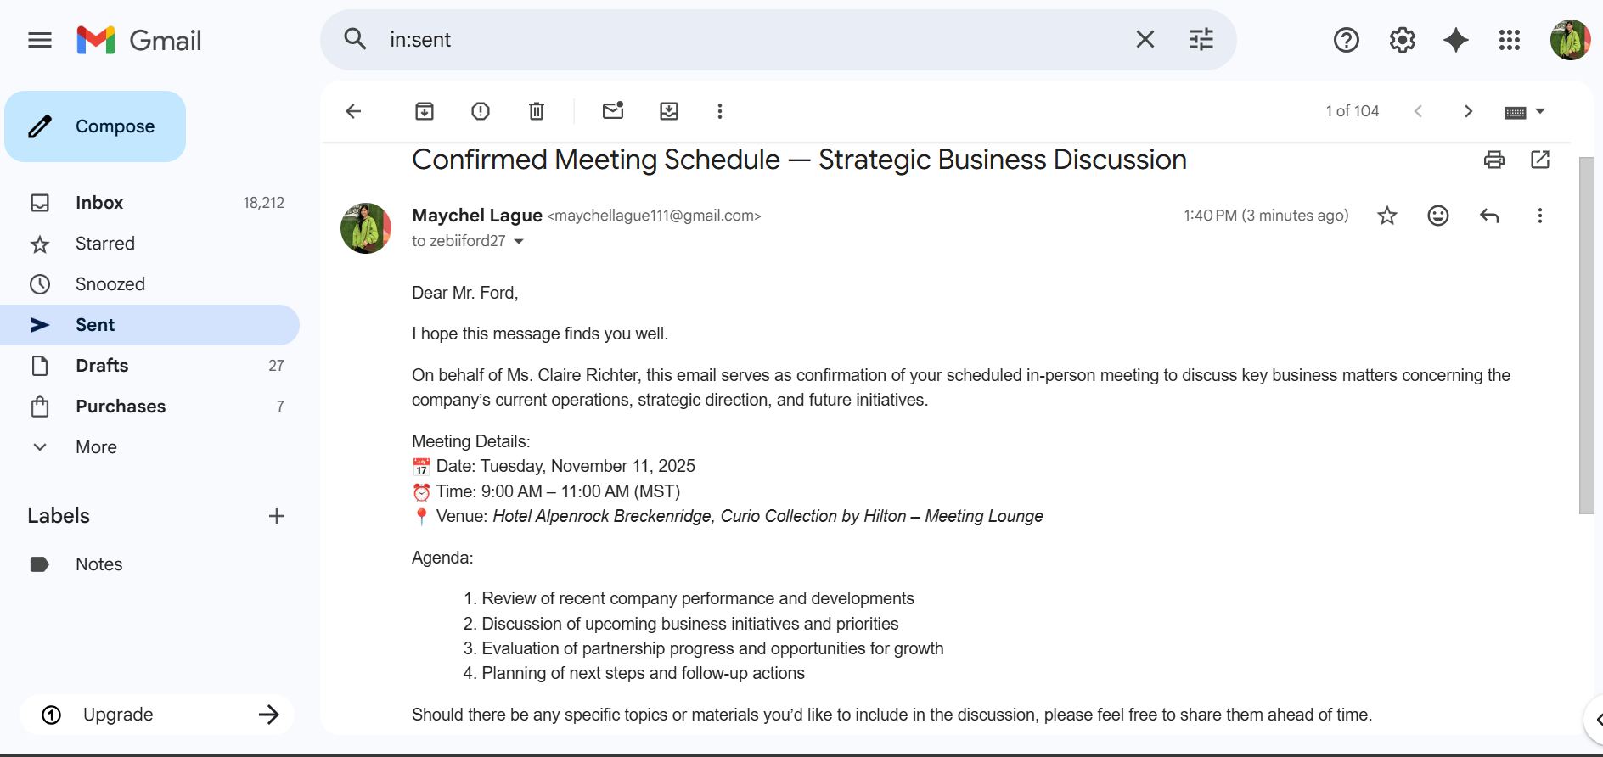Toggle the main menu hamburger button
Screen dimensions: 1603x757
40,40
